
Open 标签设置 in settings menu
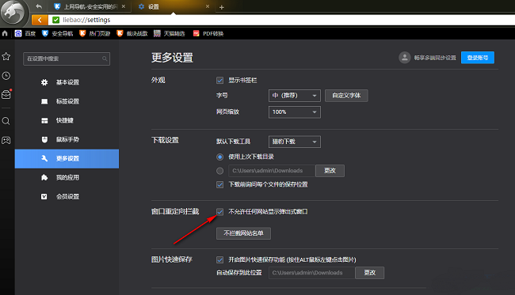pyautogui.click(x=67, y=101)
